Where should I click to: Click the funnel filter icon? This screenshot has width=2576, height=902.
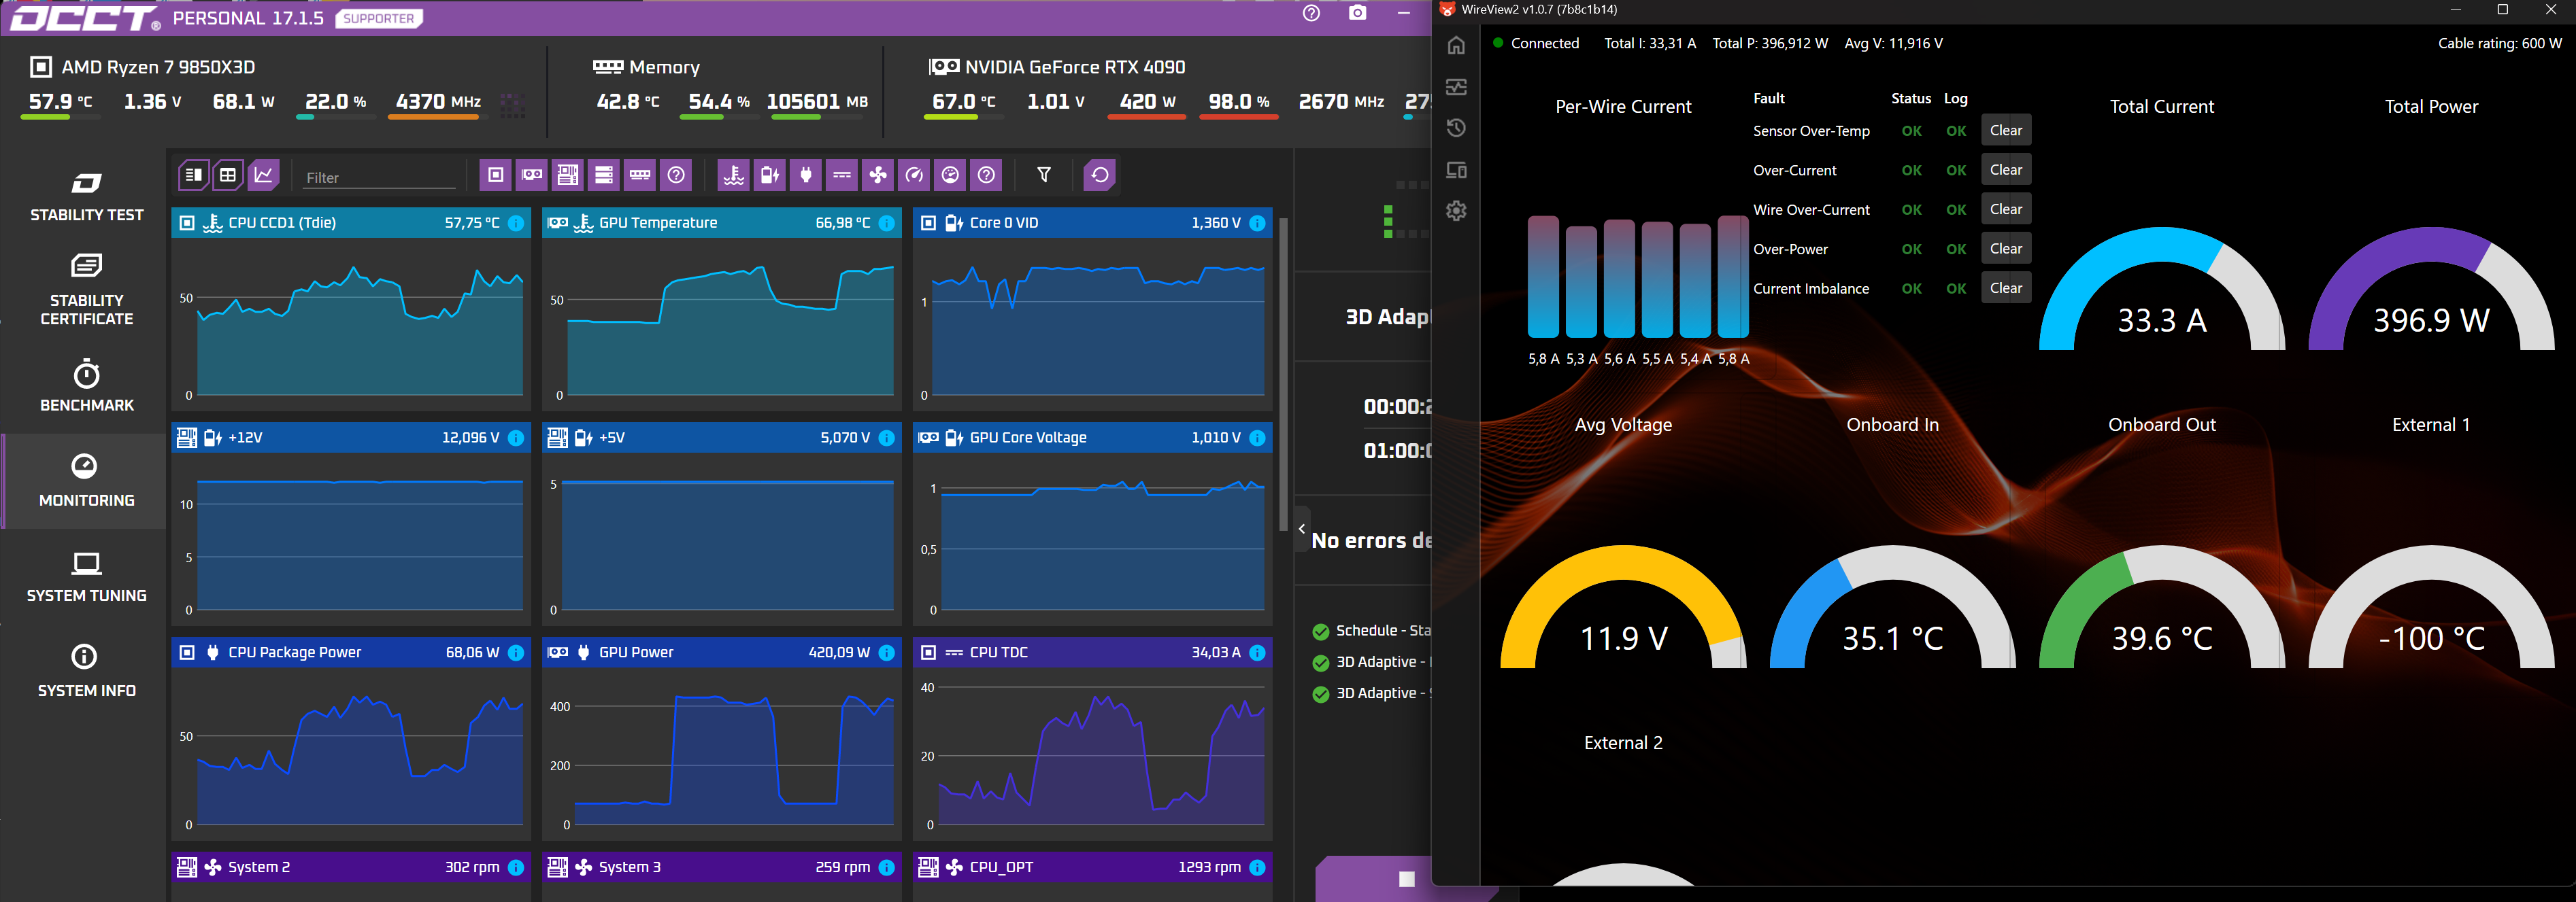1044,175
